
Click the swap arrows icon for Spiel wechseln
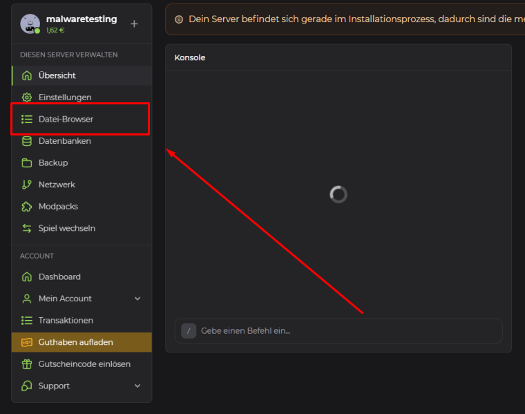pos(27,228)
